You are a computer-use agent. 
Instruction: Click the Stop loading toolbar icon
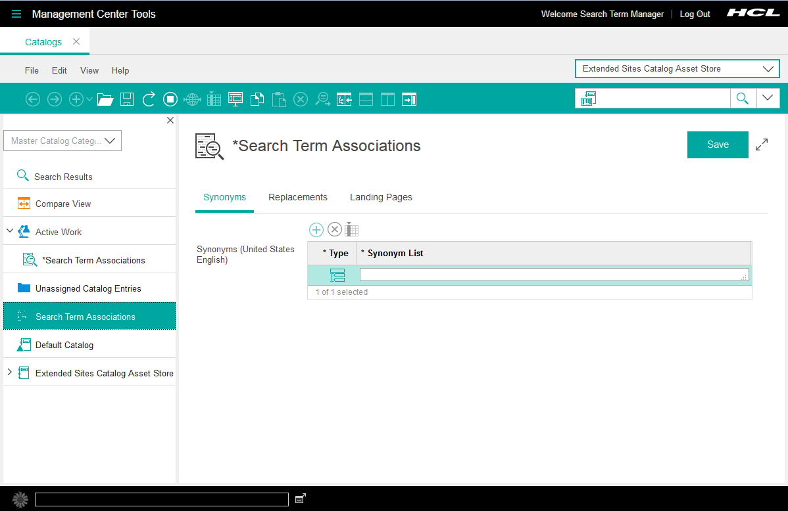170,99
